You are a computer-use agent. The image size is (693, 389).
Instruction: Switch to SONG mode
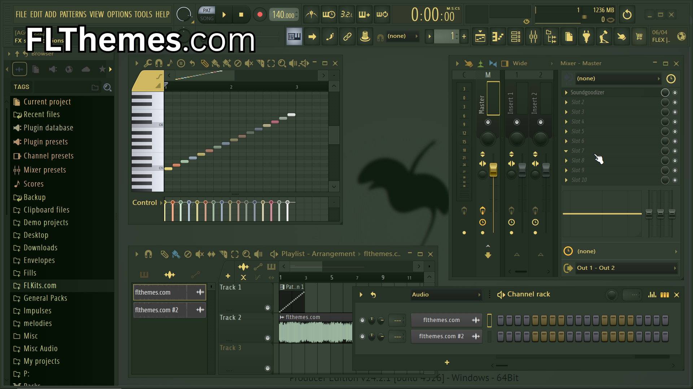(x=207, y=18)
